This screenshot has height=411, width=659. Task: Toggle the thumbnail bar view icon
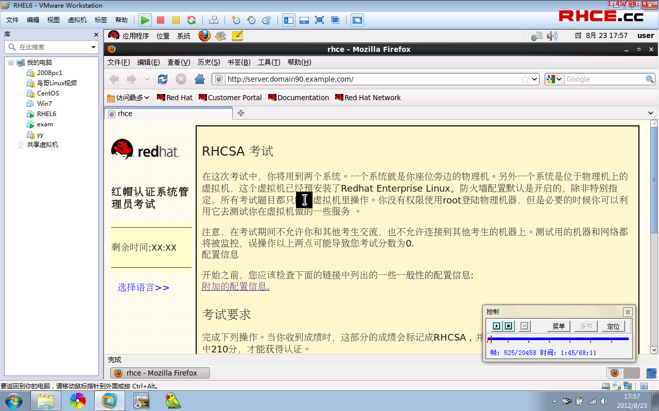point(304,20)
